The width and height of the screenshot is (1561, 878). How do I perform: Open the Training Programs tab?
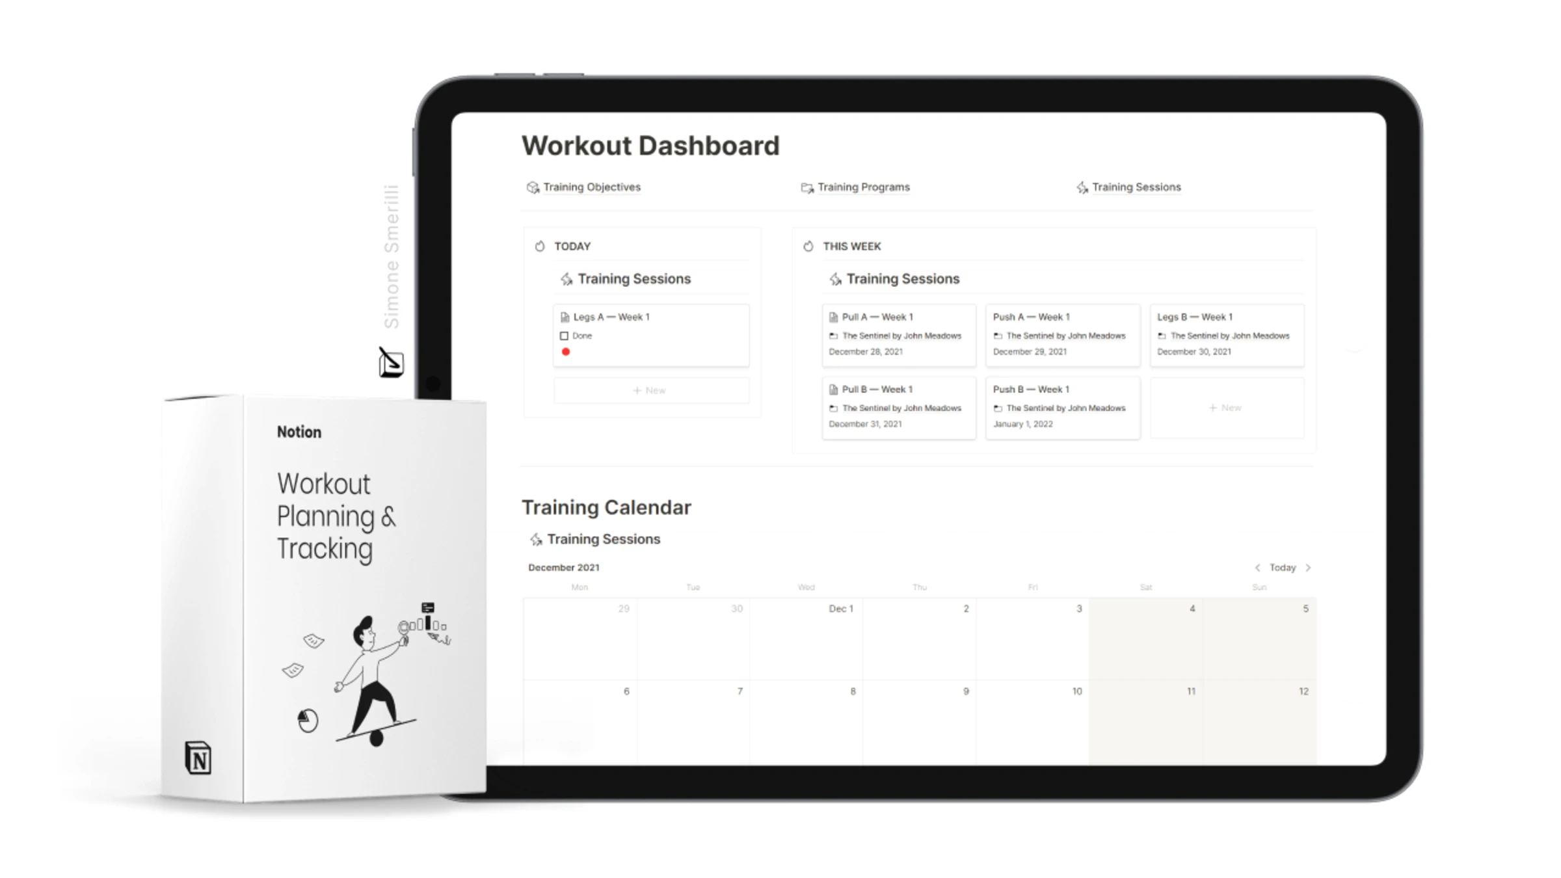coord(858,187)
